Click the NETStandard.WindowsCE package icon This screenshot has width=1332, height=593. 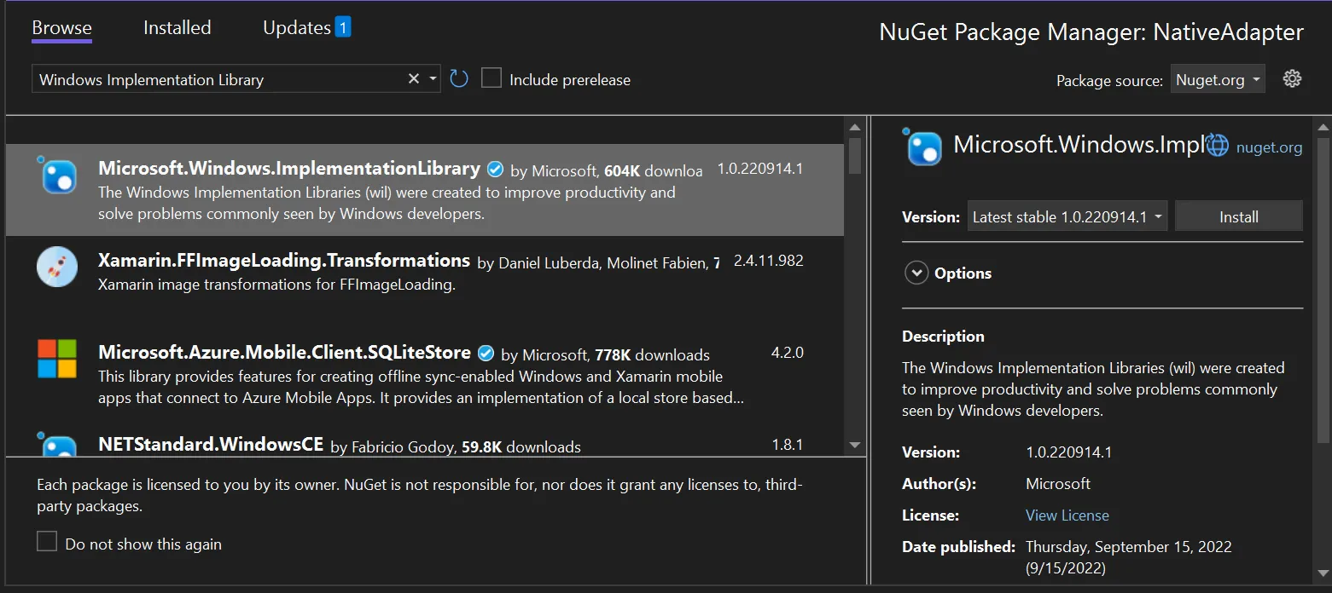click(x=56, y=446)
